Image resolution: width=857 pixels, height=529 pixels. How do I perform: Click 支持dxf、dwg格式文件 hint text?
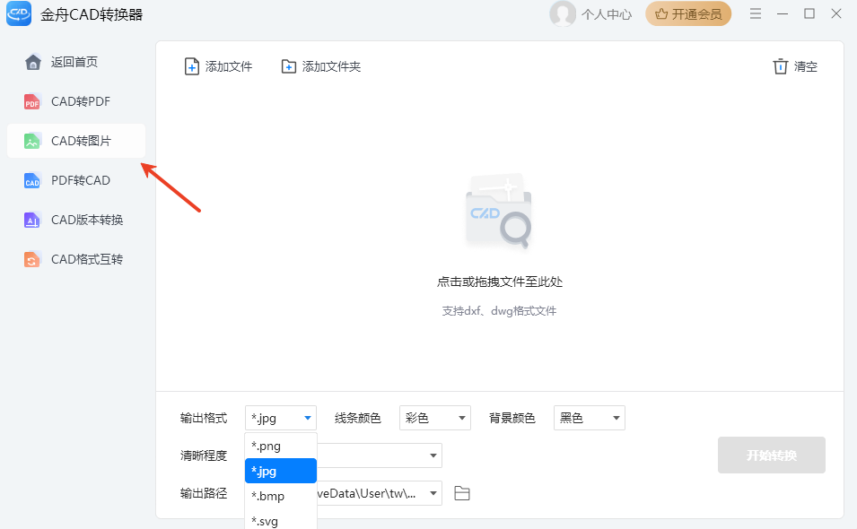point(499,311)
